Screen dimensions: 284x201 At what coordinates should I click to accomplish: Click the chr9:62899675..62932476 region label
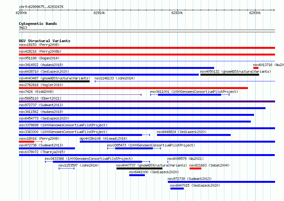41,7
